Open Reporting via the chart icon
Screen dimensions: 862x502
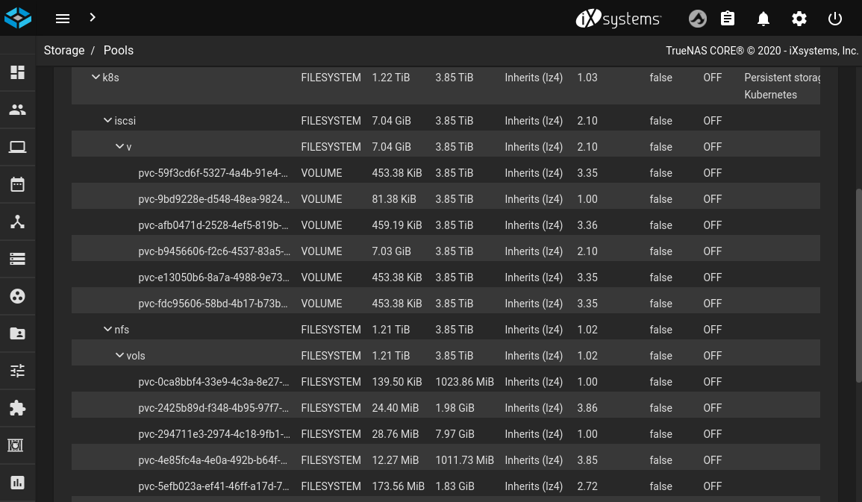tap(17, 483)
